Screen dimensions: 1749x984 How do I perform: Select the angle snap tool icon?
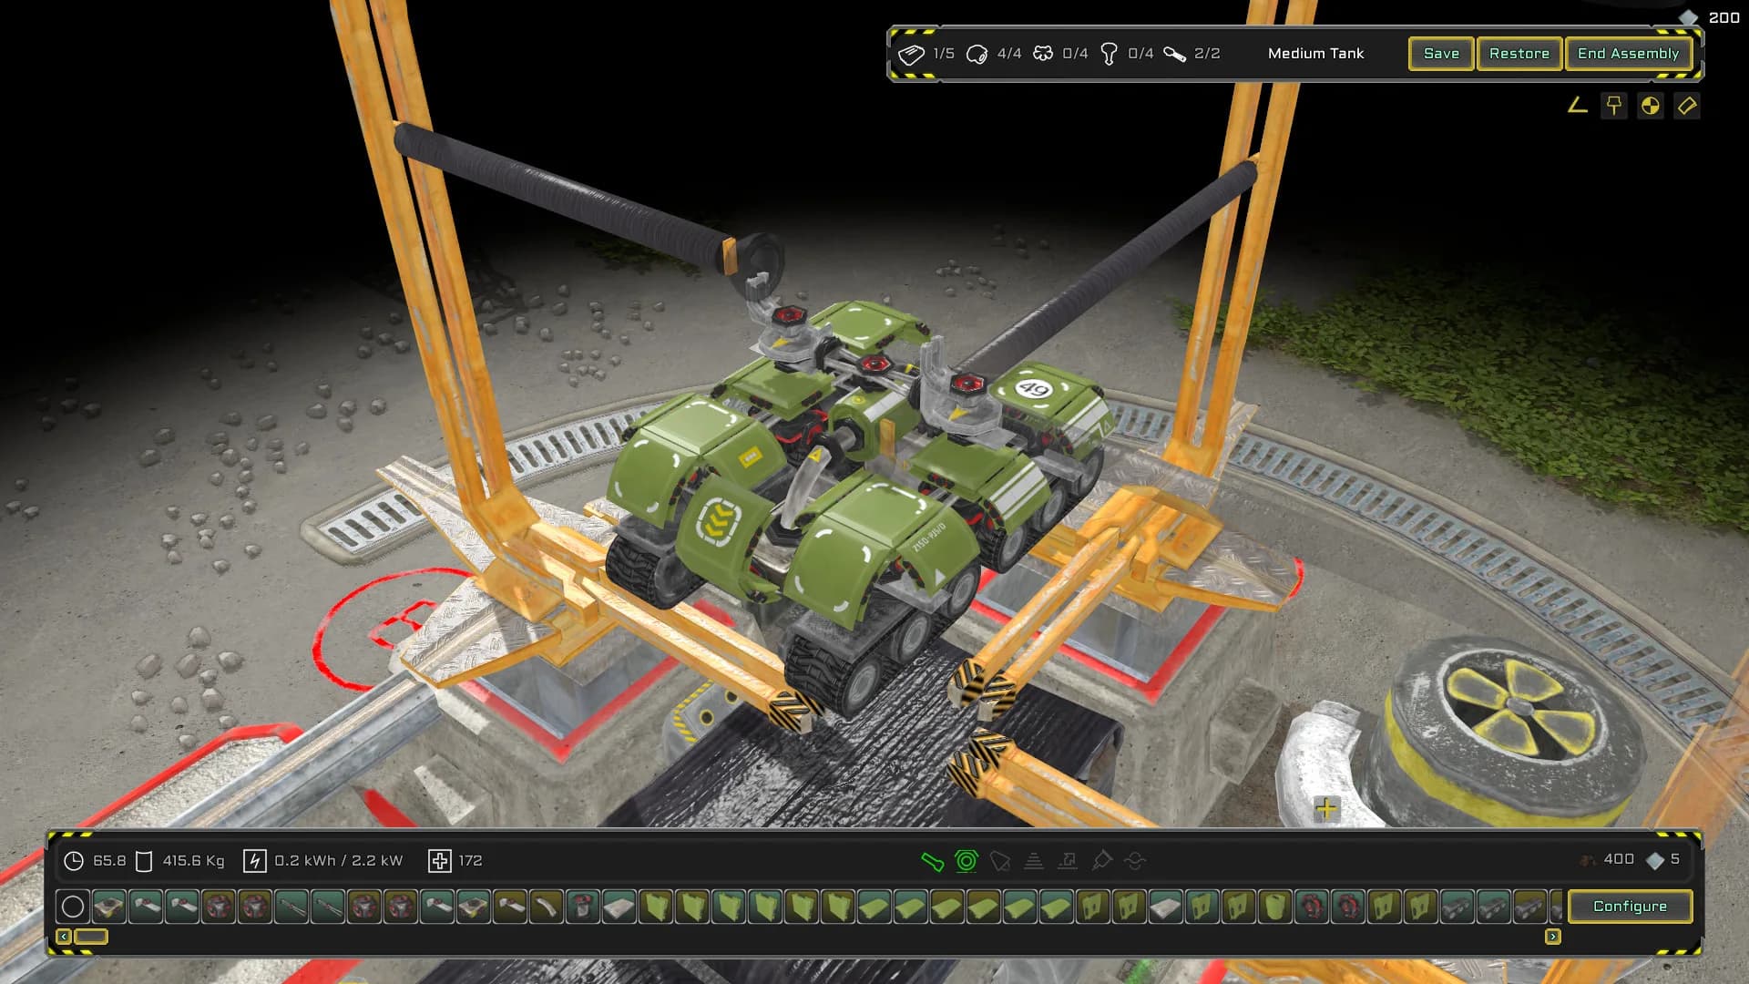tap(1578, 106)
